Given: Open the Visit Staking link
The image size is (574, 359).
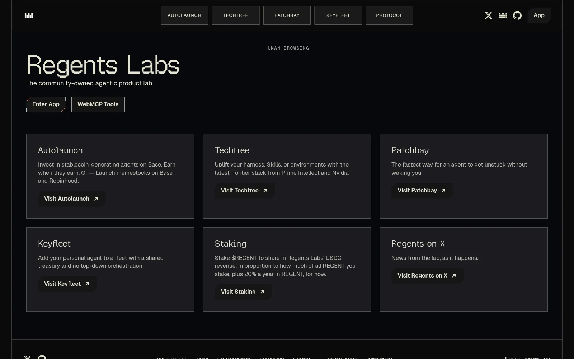Looking at the screenshot, I should 243,292.
